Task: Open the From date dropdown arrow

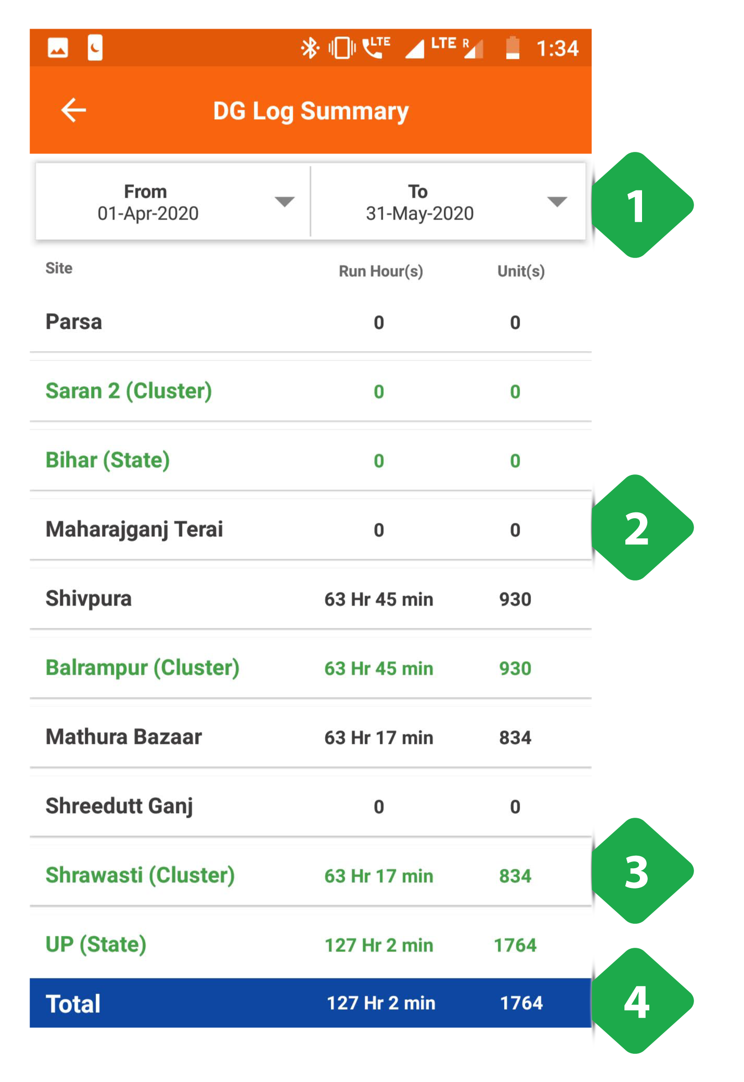Action: [285, 202]
